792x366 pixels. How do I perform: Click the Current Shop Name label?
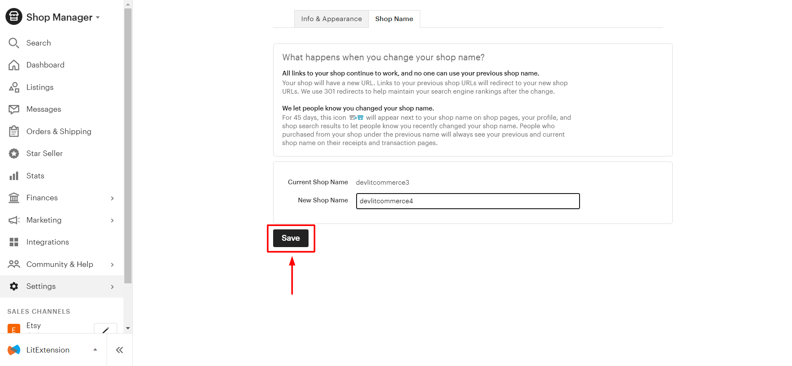pyautogui.click(x=318, y=182)
